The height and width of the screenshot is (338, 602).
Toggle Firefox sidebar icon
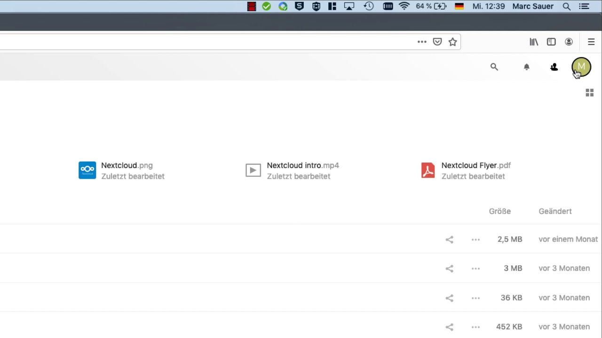click(x=551, y=42)
